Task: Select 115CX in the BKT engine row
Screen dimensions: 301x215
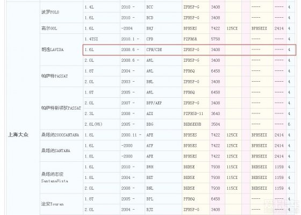Action: 232,177
